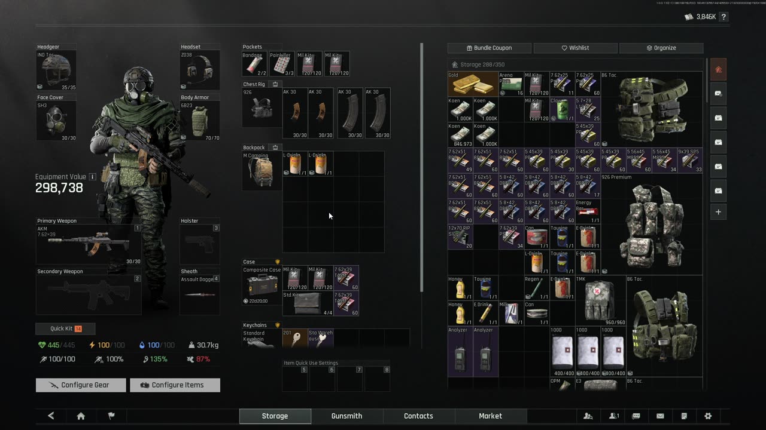
Task: Click quick use slot 8
Action: pyautogui.click(x=378, y=379)
